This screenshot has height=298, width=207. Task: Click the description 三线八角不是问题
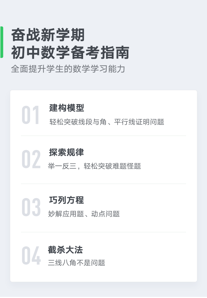click(x=76, y=263)
